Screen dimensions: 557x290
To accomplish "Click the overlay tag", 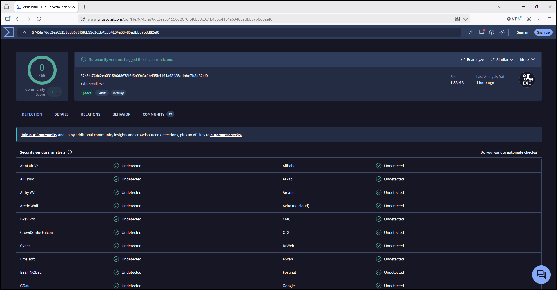I will [x=118, y=93].
